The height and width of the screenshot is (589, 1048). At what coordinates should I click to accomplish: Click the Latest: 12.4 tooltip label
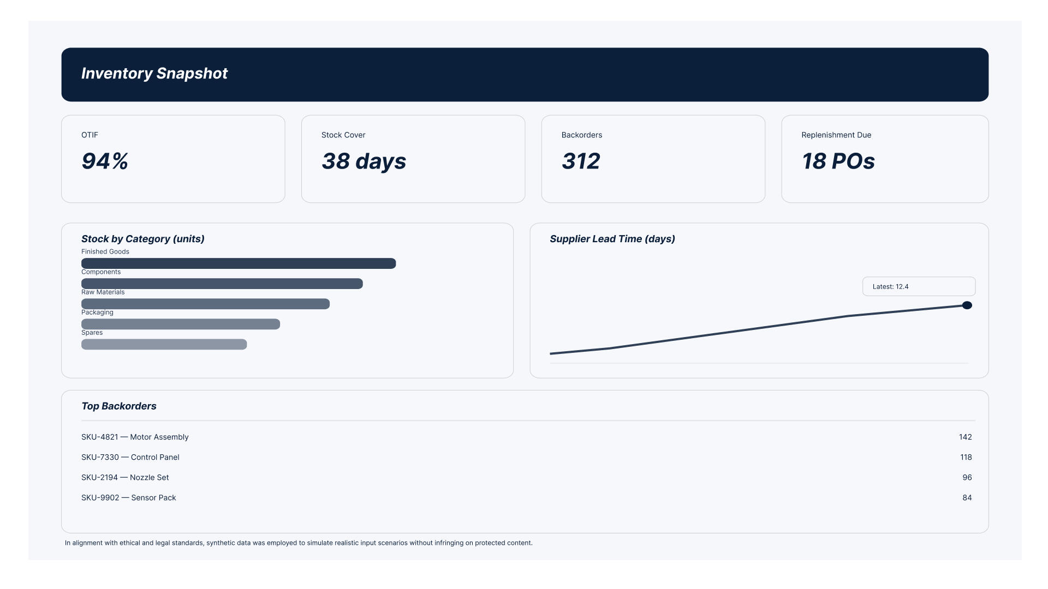click(918, 287)
